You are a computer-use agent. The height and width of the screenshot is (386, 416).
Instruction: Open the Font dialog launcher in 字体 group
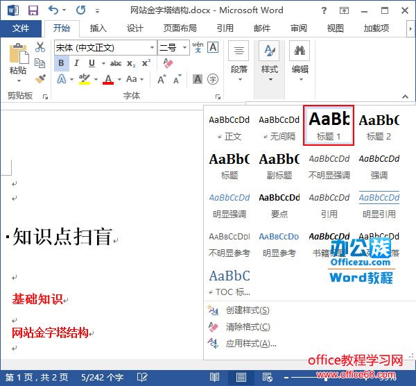(x=218, y=96)
